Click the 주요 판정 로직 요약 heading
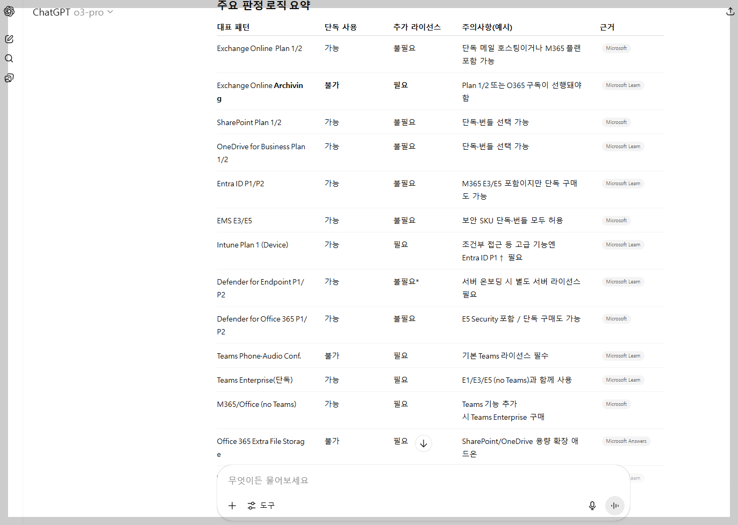 [263, 5]
